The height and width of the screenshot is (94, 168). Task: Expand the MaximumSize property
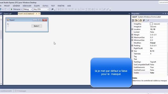[132, 37]
